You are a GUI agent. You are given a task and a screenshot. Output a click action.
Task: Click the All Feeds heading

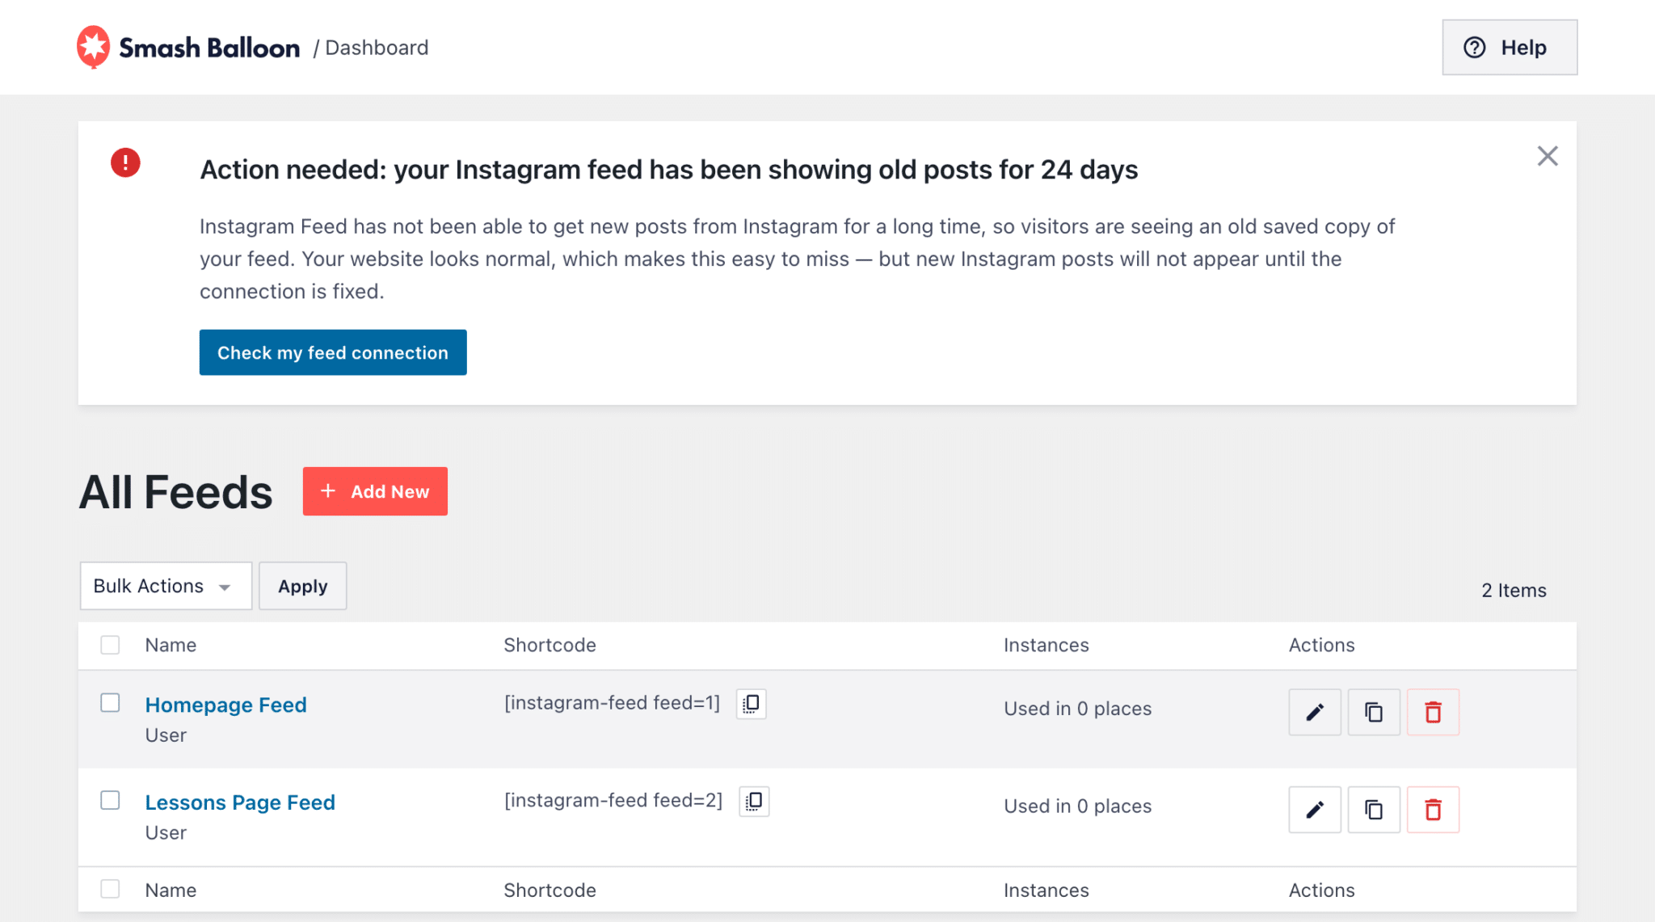[175, 492]
